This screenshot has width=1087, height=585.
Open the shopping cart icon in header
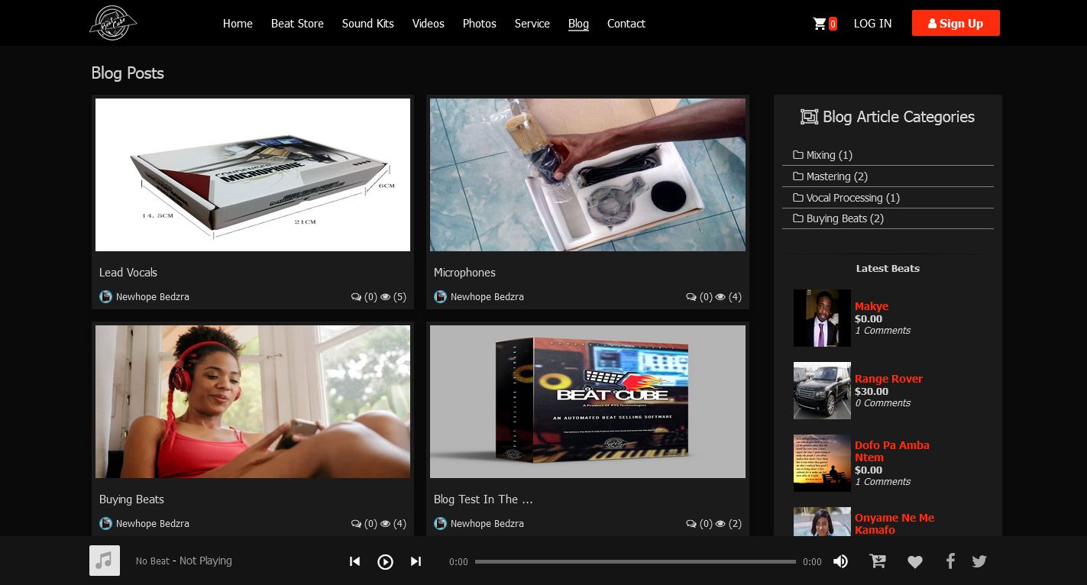pos(820,24)
